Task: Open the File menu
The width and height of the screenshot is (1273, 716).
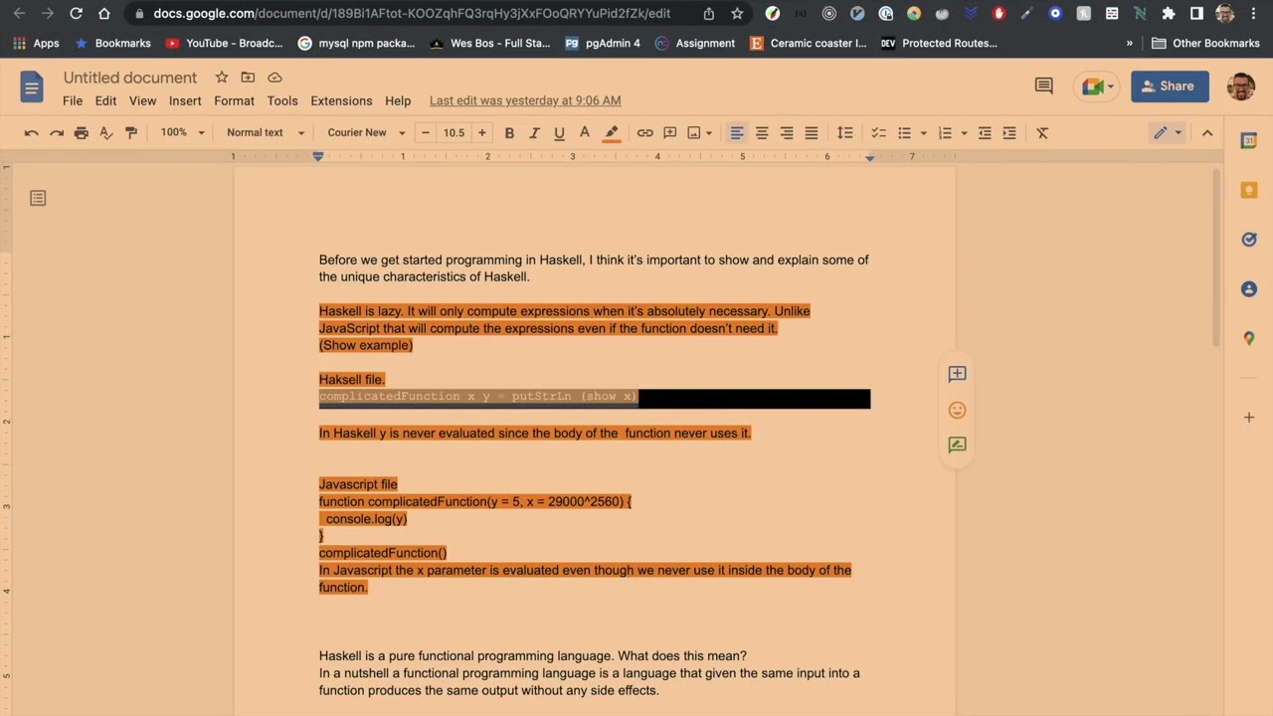Action: click(x=73, y=100)
